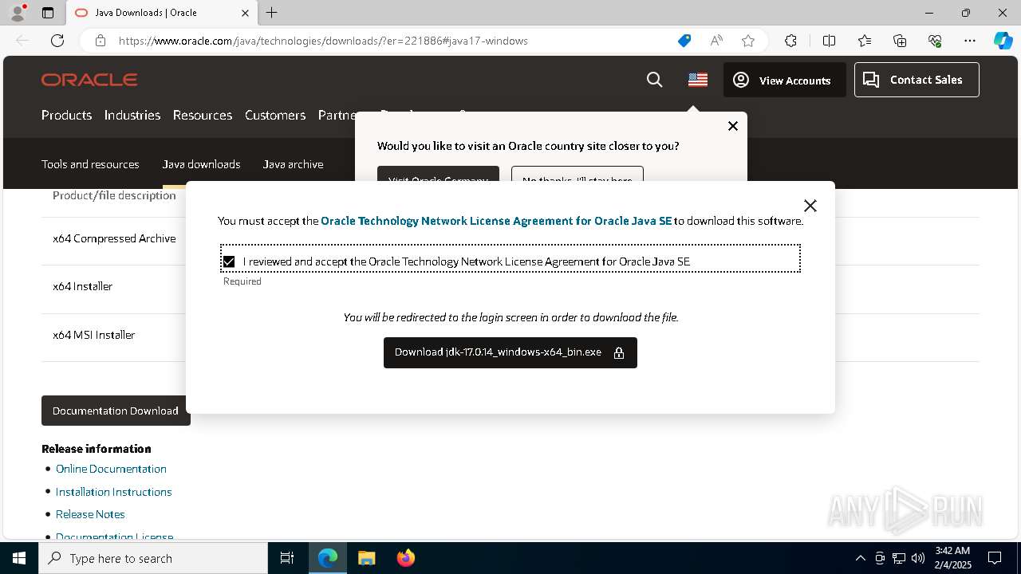Open the Release Notes link

coord(90,514)
